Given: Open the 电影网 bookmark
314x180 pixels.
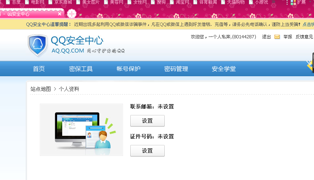Looking at the screenshot, I should (x=35, y=2).
